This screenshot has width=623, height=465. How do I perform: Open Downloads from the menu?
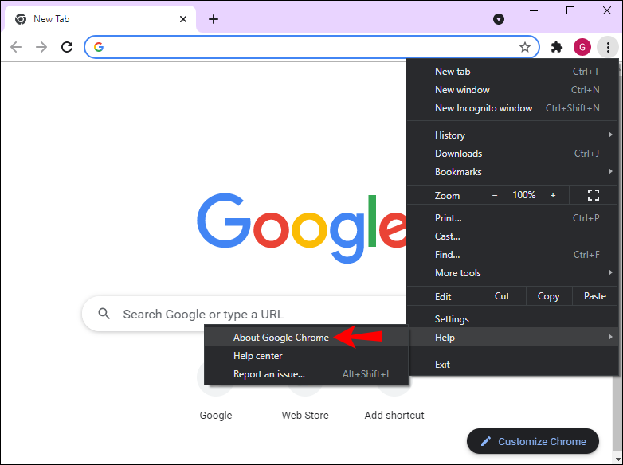point(512,154)
